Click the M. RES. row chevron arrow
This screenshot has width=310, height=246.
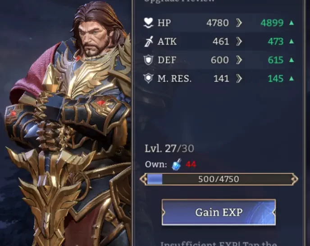tap(239, 78)
